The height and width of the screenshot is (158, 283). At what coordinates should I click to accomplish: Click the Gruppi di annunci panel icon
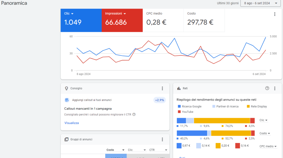(66, 139)
